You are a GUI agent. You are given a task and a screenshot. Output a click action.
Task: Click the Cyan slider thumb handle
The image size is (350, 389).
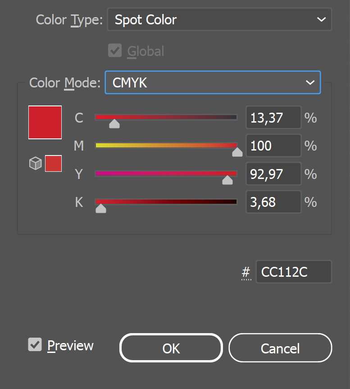pos(114,124)
